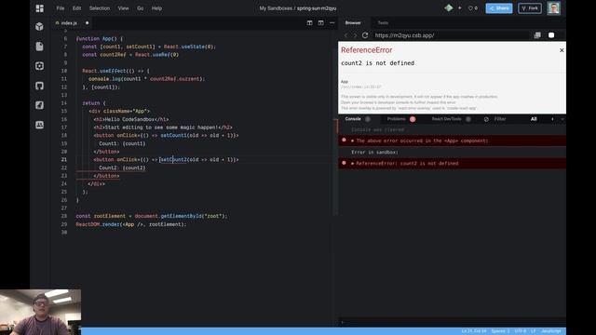This screenshot has height=335, width=596.
Task: Open the user avatar menu
Action: click(x=553, y=8)
